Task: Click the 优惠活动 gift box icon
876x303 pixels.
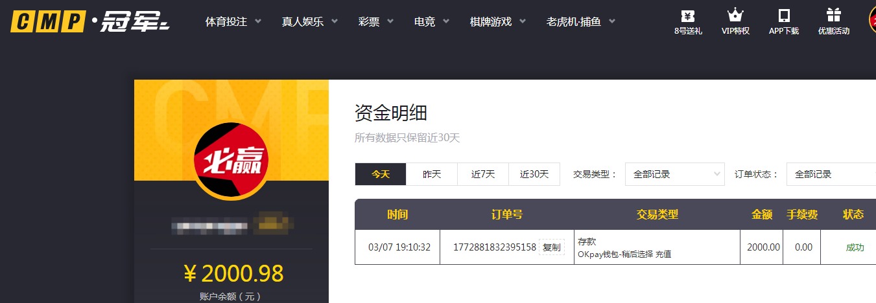Action: [x=833, y=16]
